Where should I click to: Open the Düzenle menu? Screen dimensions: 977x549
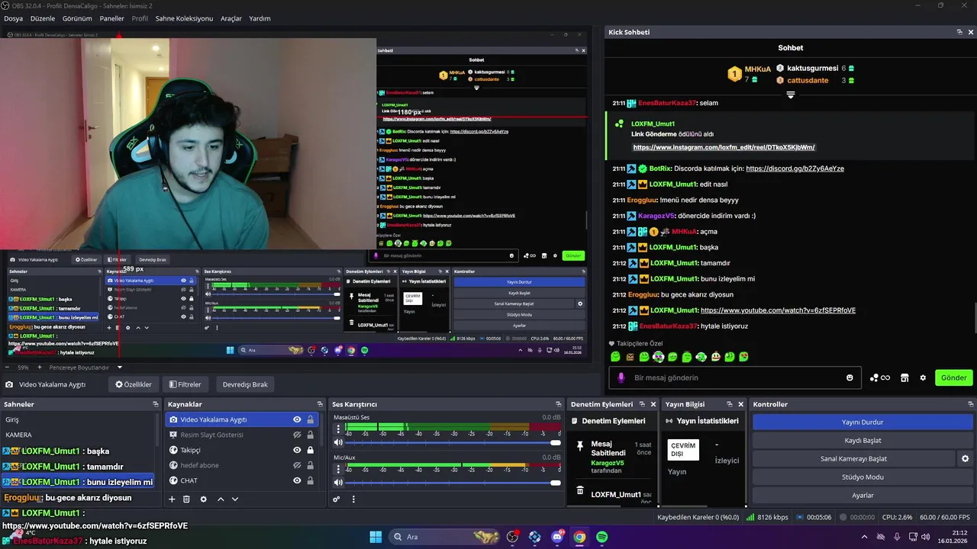(43, 18)
